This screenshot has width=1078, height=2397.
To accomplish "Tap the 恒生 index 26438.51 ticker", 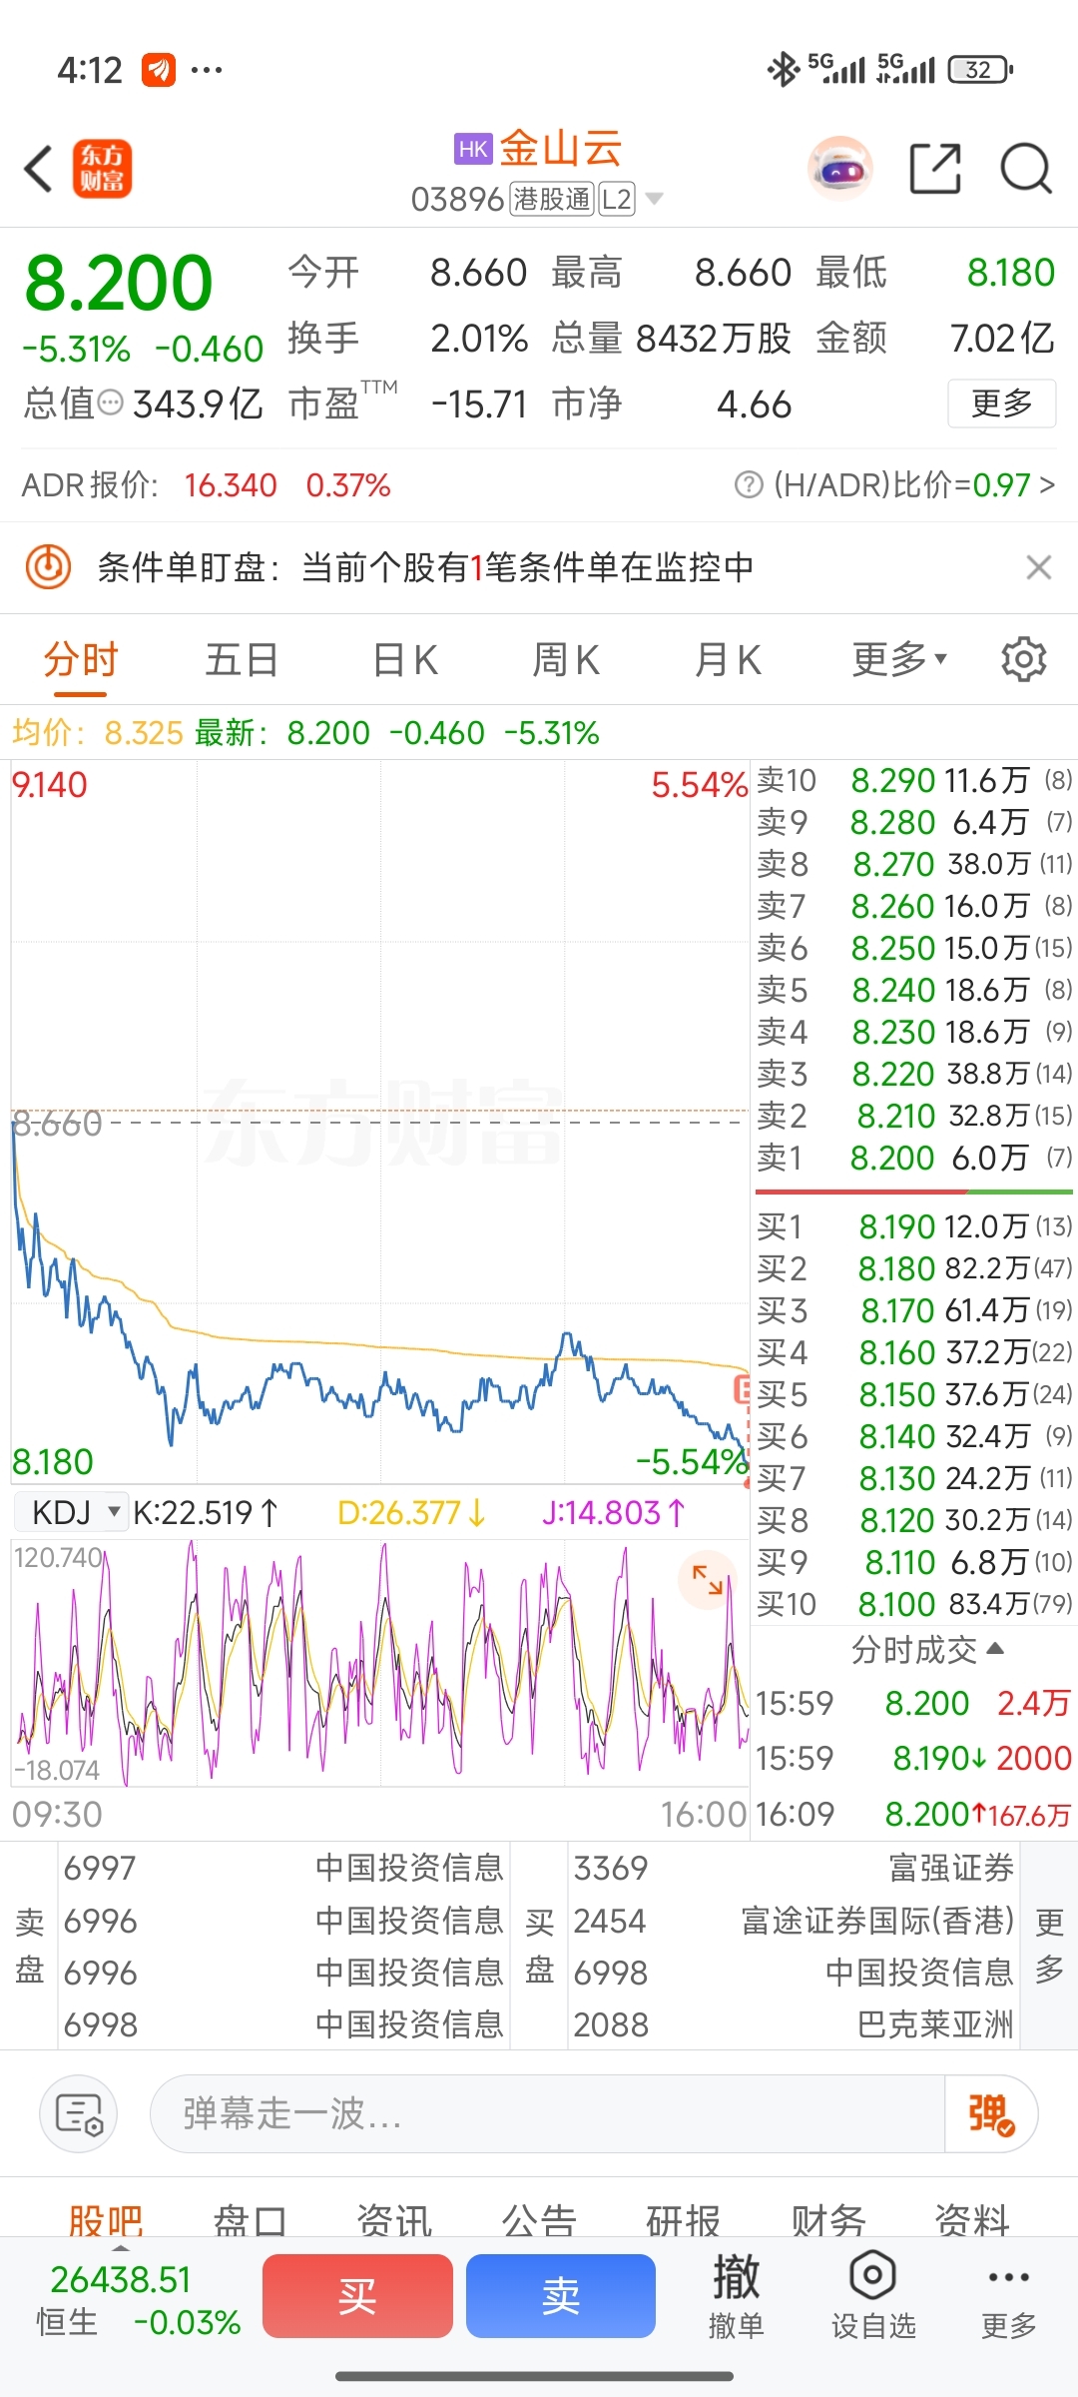I will point(138,2300).
